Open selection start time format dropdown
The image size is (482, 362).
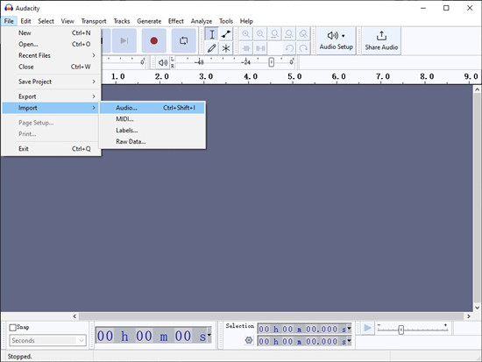[x=349, y=328]
